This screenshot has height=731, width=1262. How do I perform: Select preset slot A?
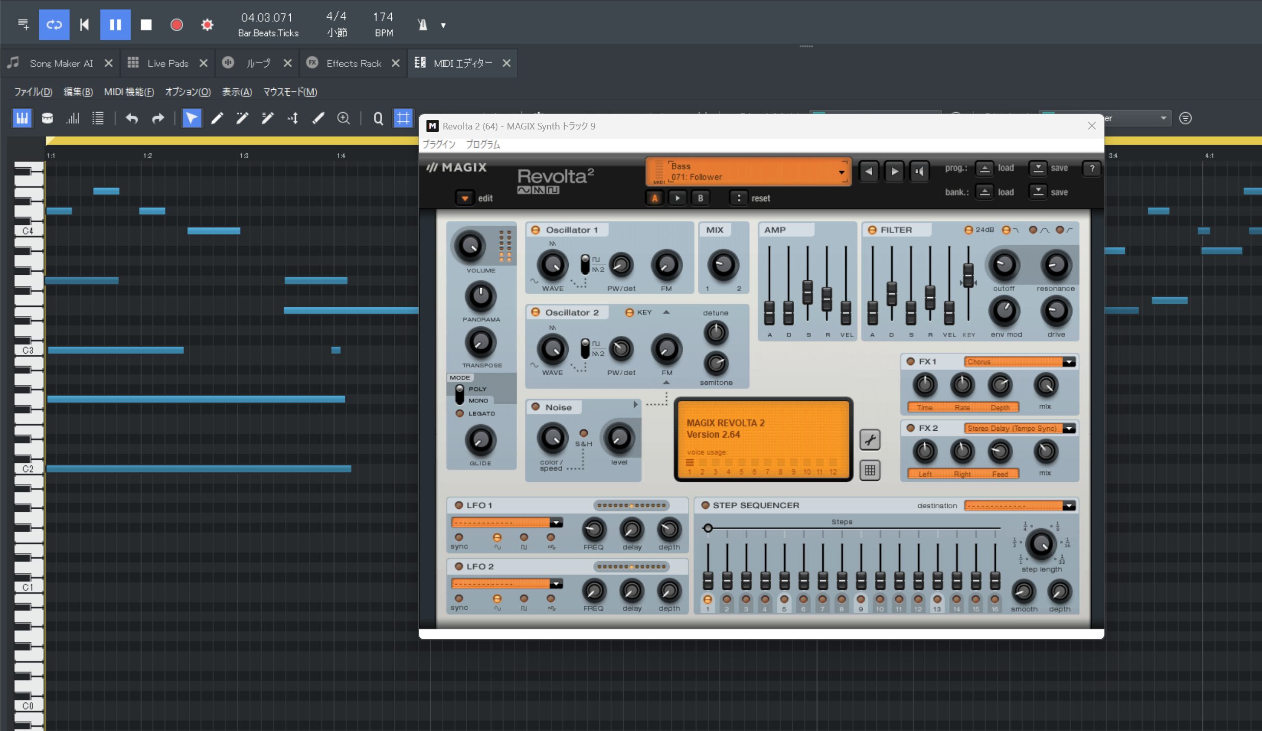(654, 198)
